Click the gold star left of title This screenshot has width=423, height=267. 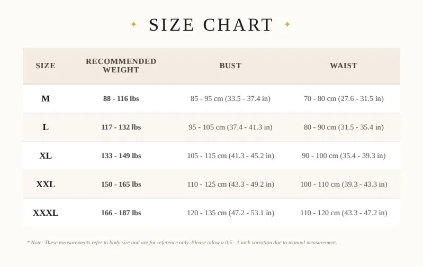134,24
